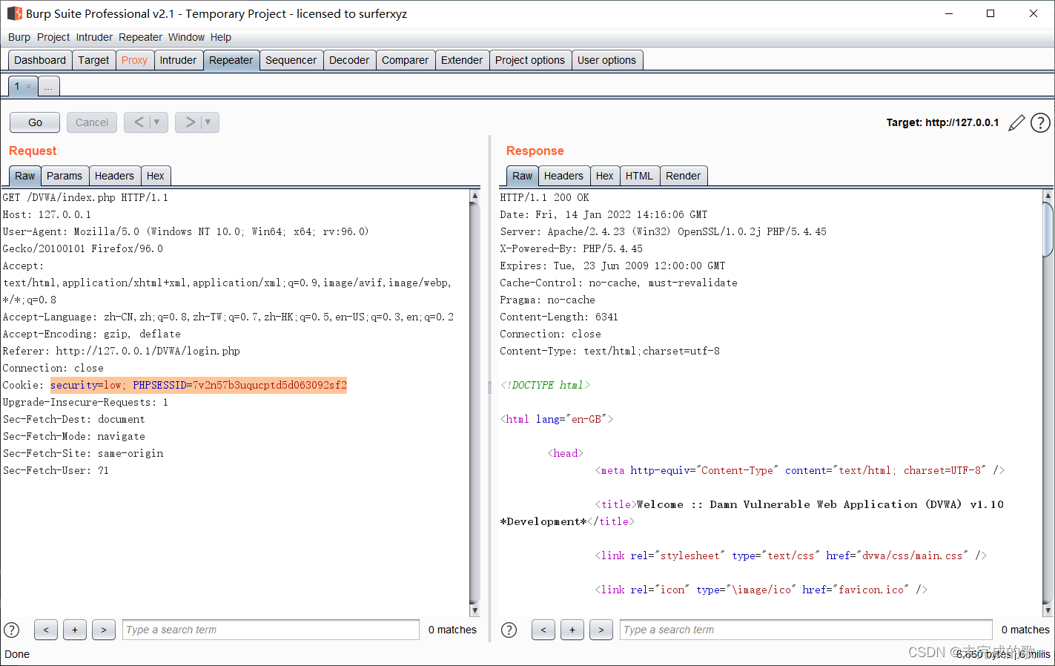
Task: Click the Cancel button
Action: 92,122
